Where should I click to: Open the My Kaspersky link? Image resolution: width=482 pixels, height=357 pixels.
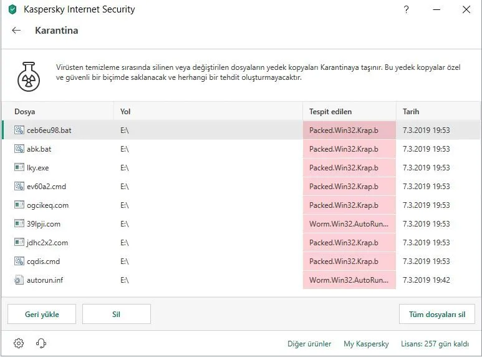pyautogui.click(x=366, y=344)
